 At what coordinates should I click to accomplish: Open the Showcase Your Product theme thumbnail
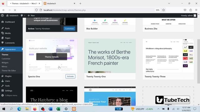pos(110,96)
